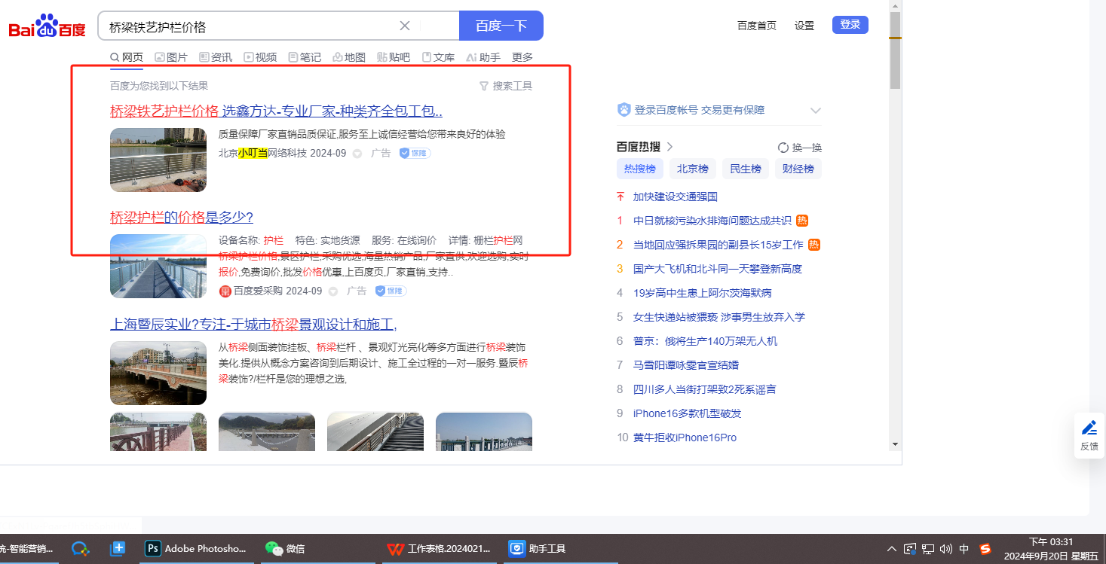The width and height of the screenshot is (1106, 564).
Task: Open 微信 WeChat from the taskbar
Action: point(285,549)
